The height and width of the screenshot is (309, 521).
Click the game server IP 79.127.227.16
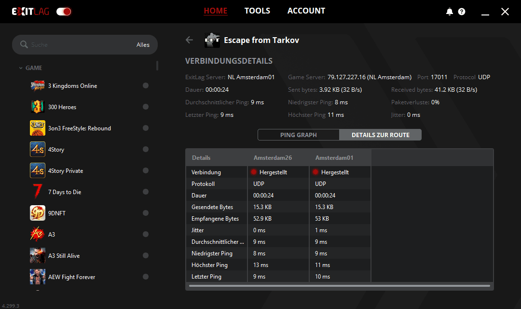pos(346,77)
